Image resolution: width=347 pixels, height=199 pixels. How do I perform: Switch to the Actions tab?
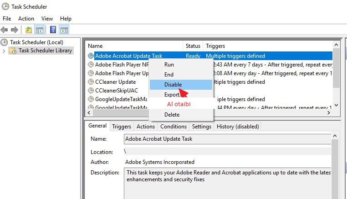pyautogui.click(x=146, y=127)
